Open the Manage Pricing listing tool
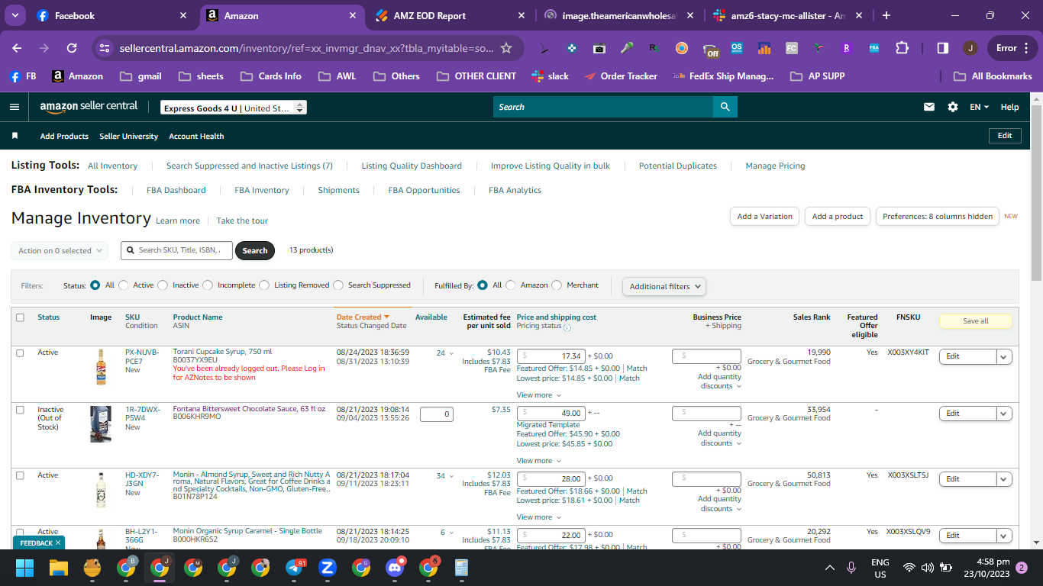This screenshot has height=586, width=1043. (x=775, y=166)
